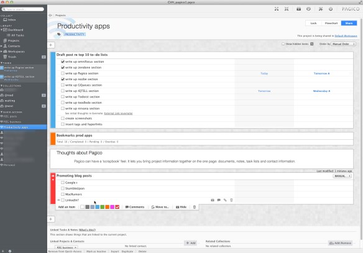Image resolution: width=363 pixels, height=253 pixels.
Task: Click the Wednesday alarm icon on IQTELL row
Action: pyautogui.click(x=329, y=91)
